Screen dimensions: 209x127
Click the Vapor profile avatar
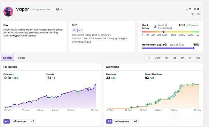click(x=8, y=12)
